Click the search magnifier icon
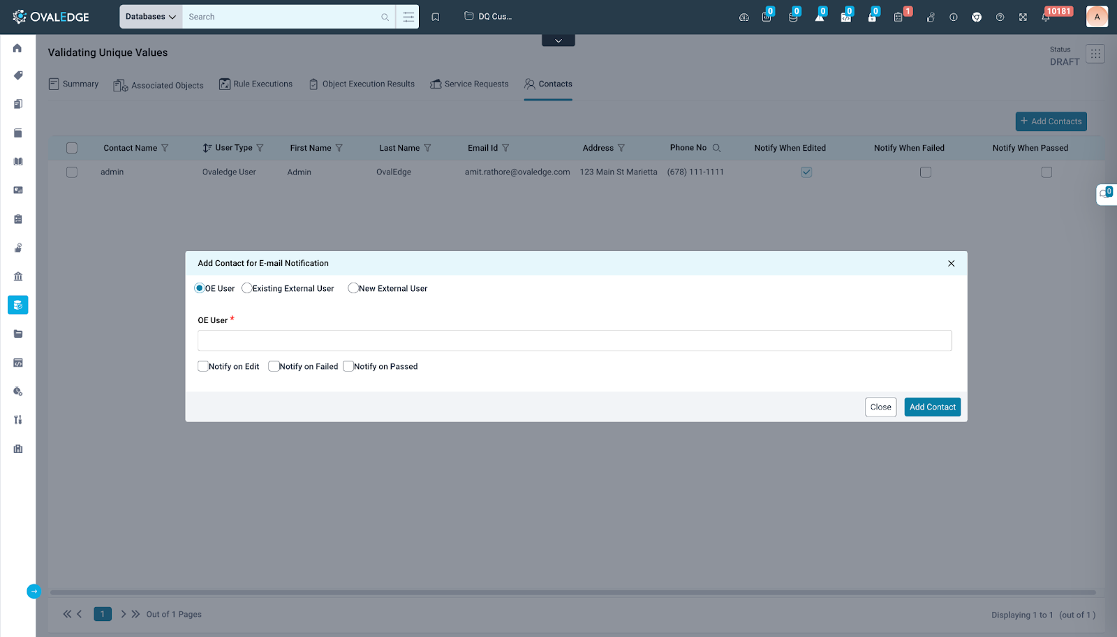This screenshot has height=637, width=1117. 385,17
